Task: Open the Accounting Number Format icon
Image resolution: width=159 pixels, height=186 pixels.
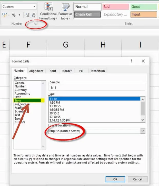Action: pos(5,15)
